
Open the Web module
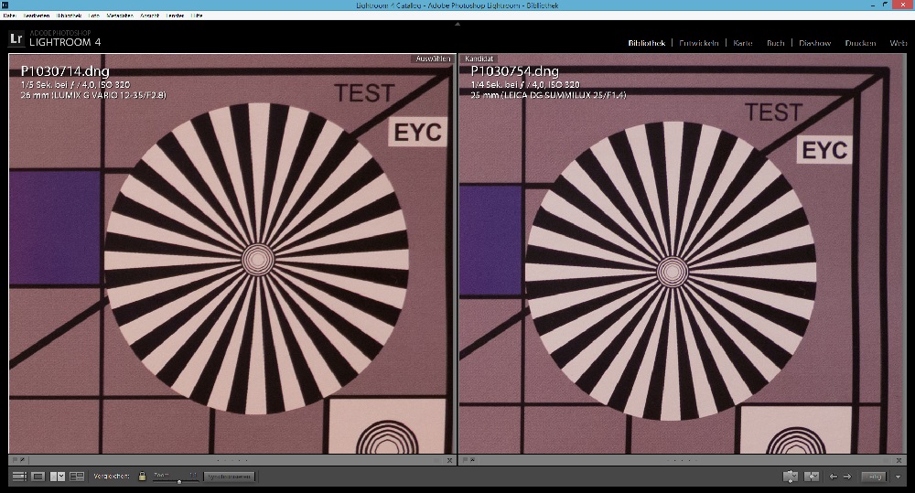point(899,43)
